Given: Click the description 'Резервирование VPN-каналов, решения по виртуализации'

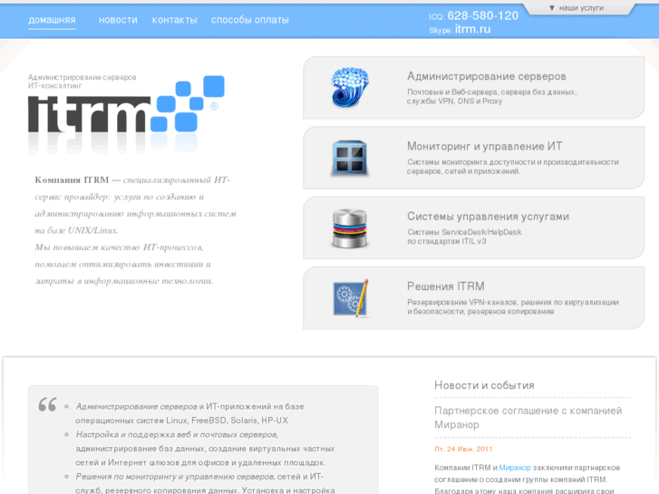Looking at the screenshot, I should [512, 306].
